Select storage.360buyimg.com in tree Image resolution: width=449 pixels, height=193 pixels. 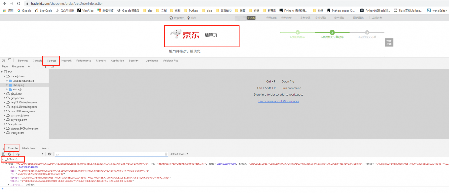tap(24, 129)
